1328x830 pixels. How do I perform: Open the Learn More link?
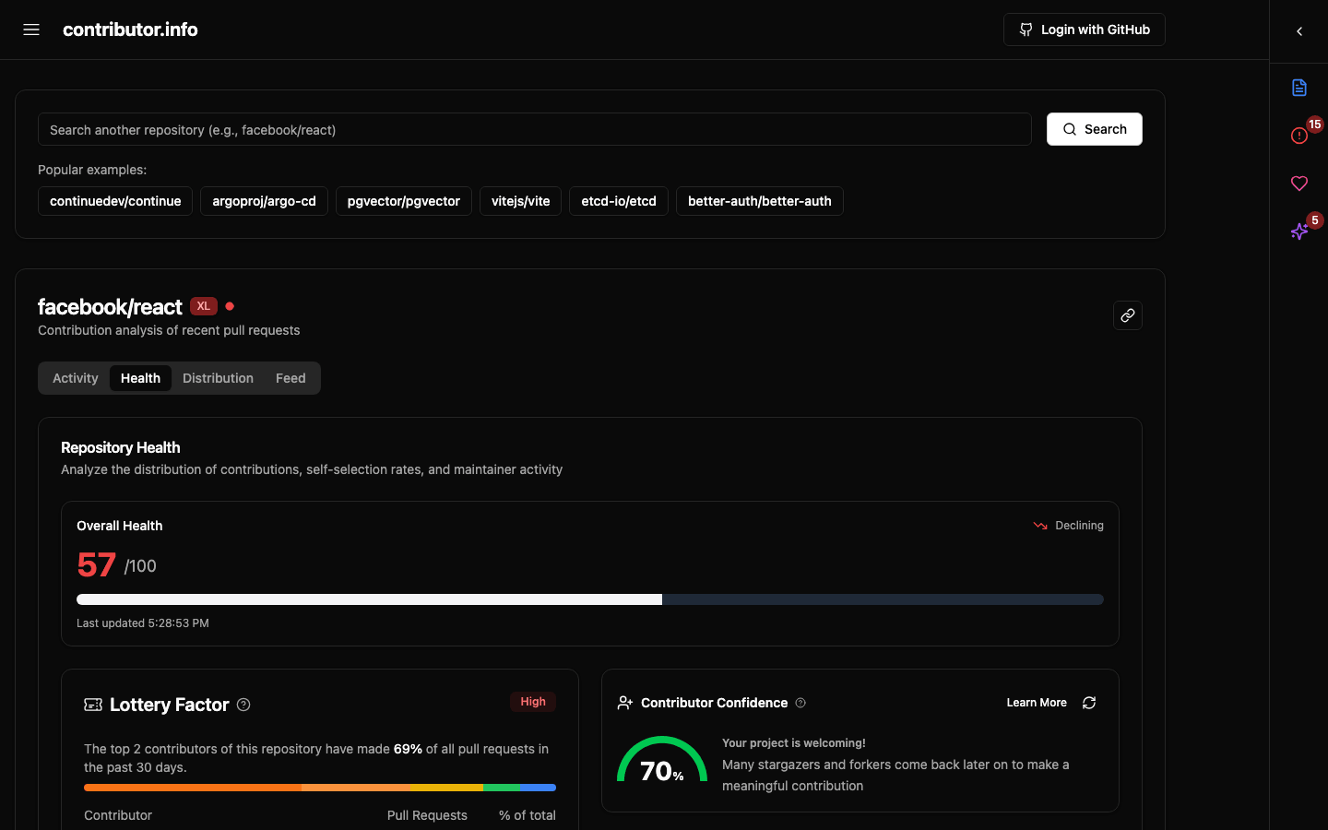tap(1036, 703)
